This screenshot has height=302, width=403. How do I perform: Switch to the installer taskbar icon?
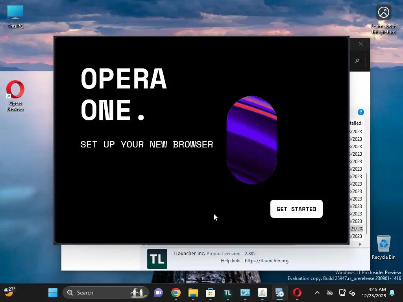pos(280,293)
